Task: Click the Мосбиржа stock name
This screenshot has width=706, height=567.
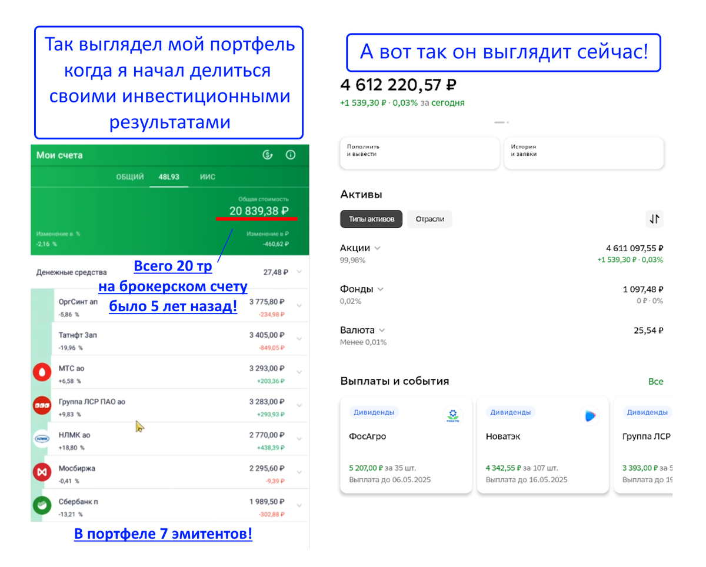Action: pos(77,469)
